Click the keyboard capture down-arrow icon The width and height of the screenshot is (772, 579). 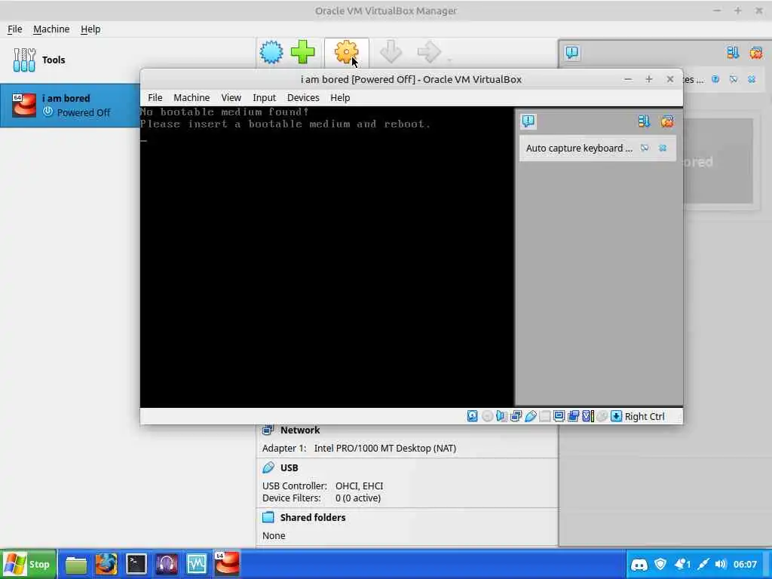click(616, 416)
